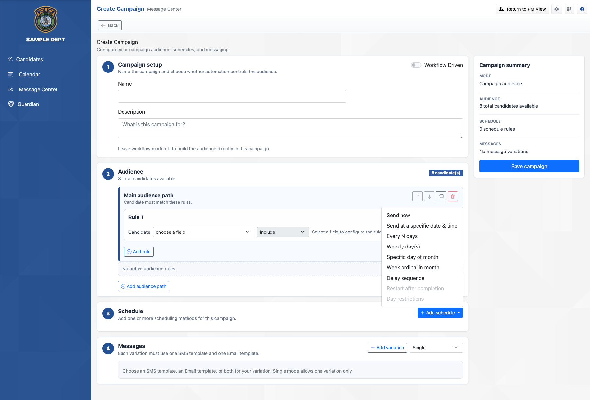Click '0 schedule rules' summary text

click(497, 129)
